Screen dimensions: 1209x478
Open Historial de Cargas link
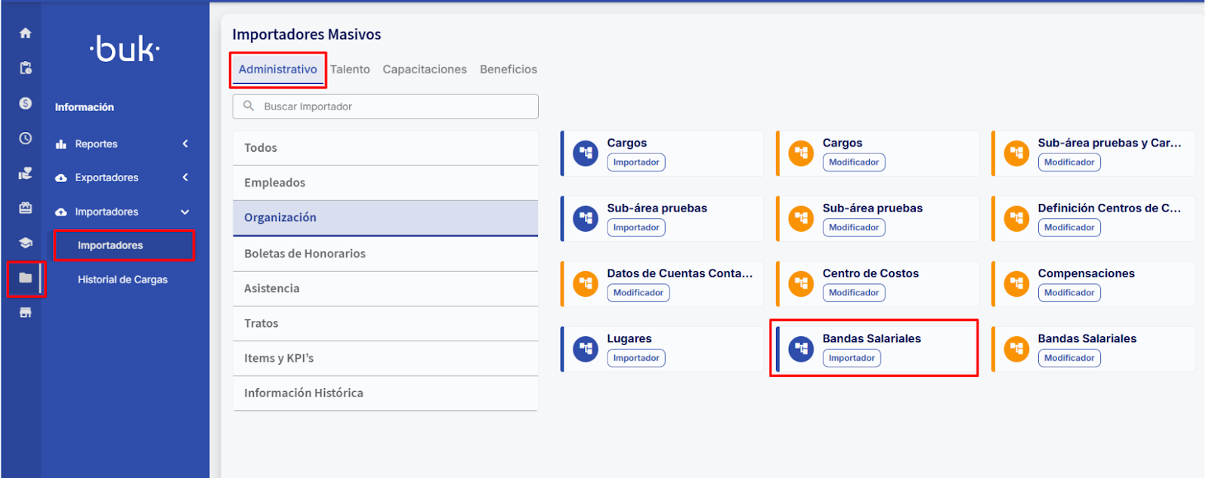tap(122, 279)
